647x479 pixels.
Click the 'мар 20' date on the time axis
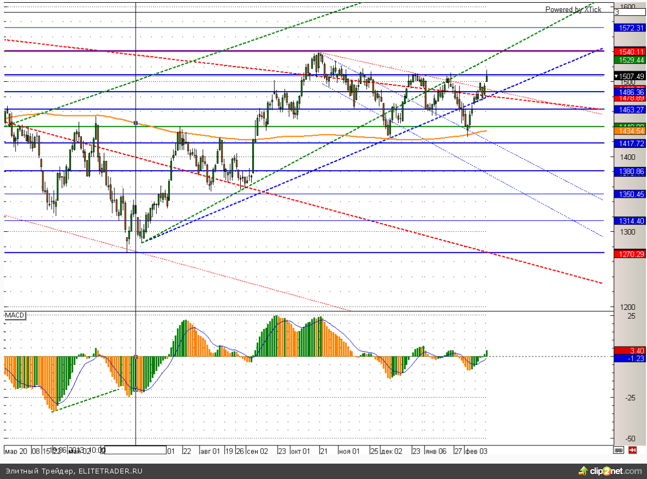pos(16,451)
